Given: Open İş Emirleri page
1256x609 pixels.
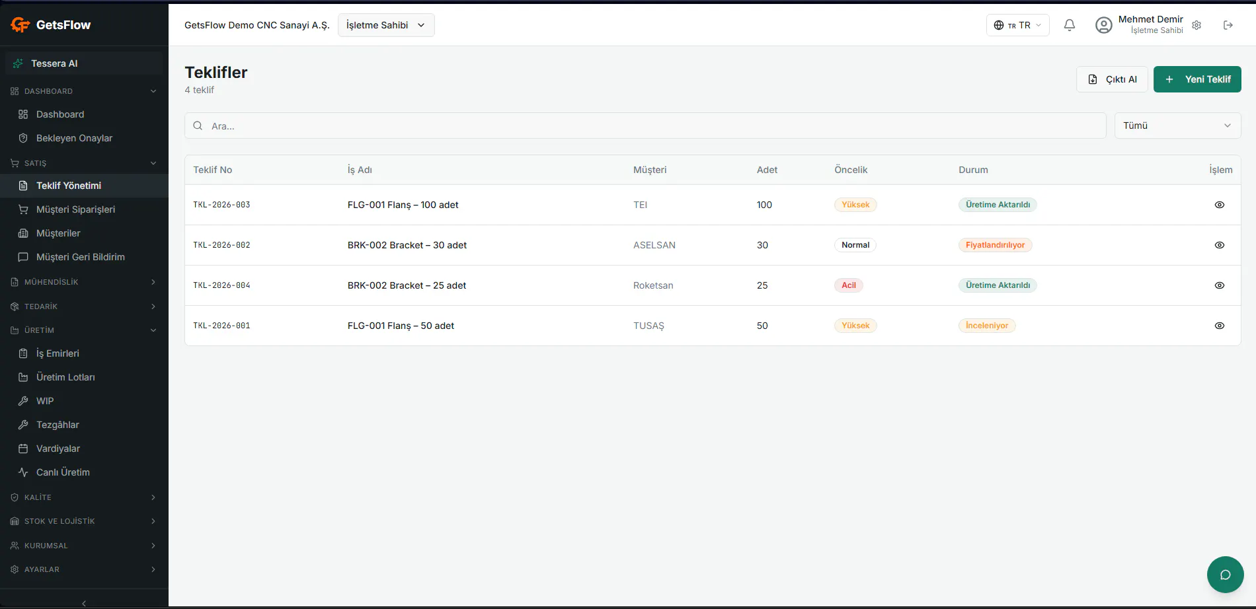Looking at the screenshot, I should pos(84,353).
